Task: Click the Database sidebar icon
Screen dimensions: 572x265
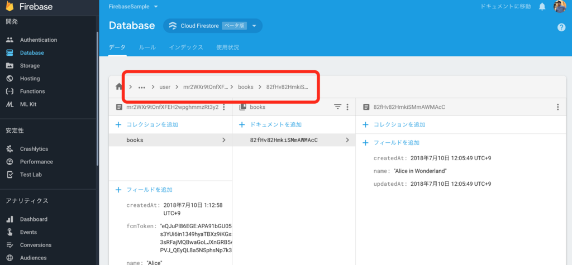Action: [x=10, y=52]
